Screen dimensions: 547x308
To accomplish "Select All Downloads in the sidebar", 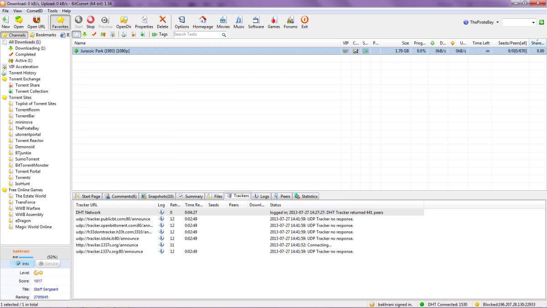I will click(25, 42).
